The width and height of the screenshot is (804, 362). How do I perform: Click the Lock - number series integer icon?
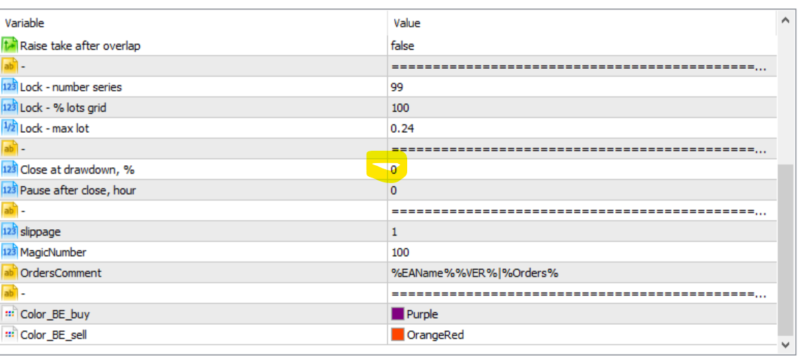pyautogui.click(x=10, y=87)
